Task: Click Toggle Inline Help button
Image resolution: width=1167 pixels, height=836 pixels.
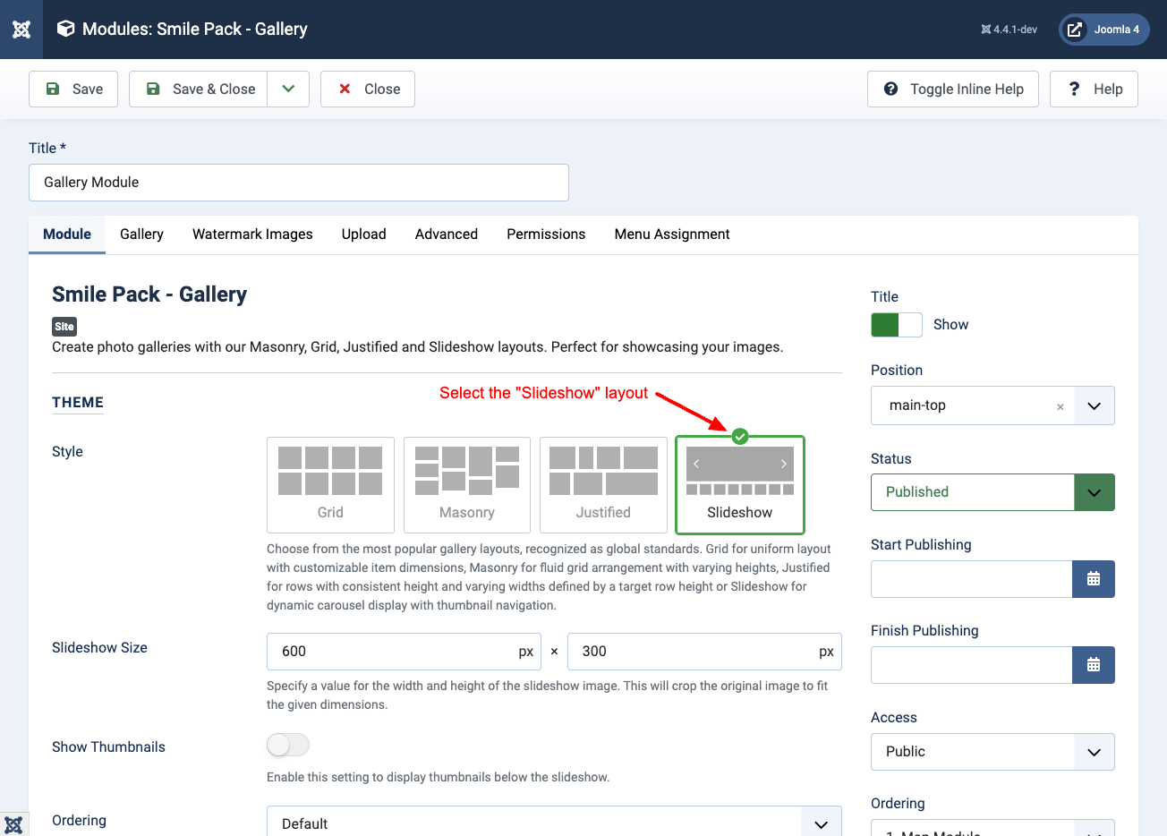Action: click(x=953, y=89)
